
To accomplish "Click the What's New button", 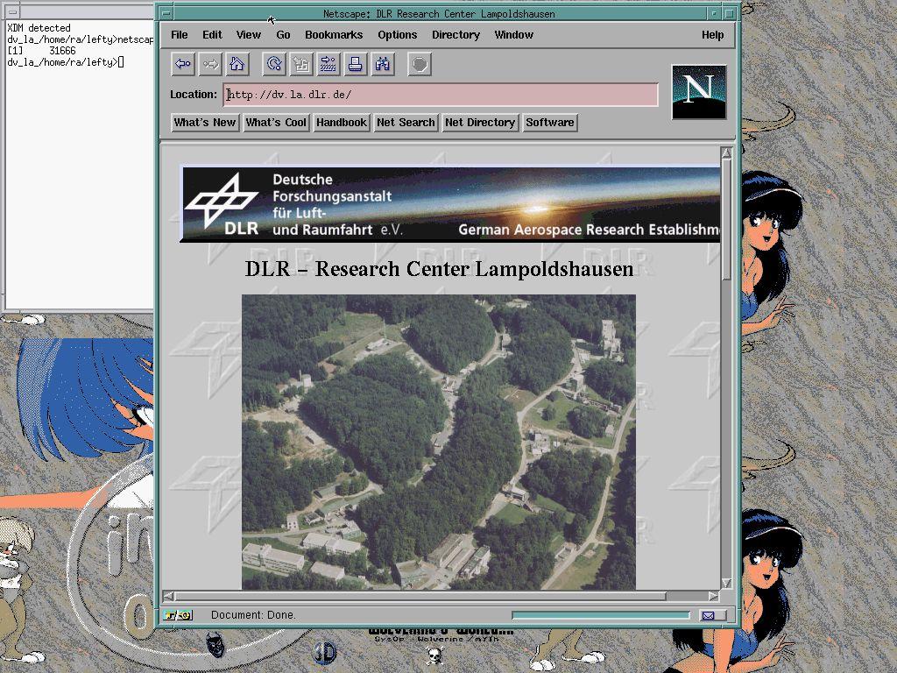I will (205, 123).
